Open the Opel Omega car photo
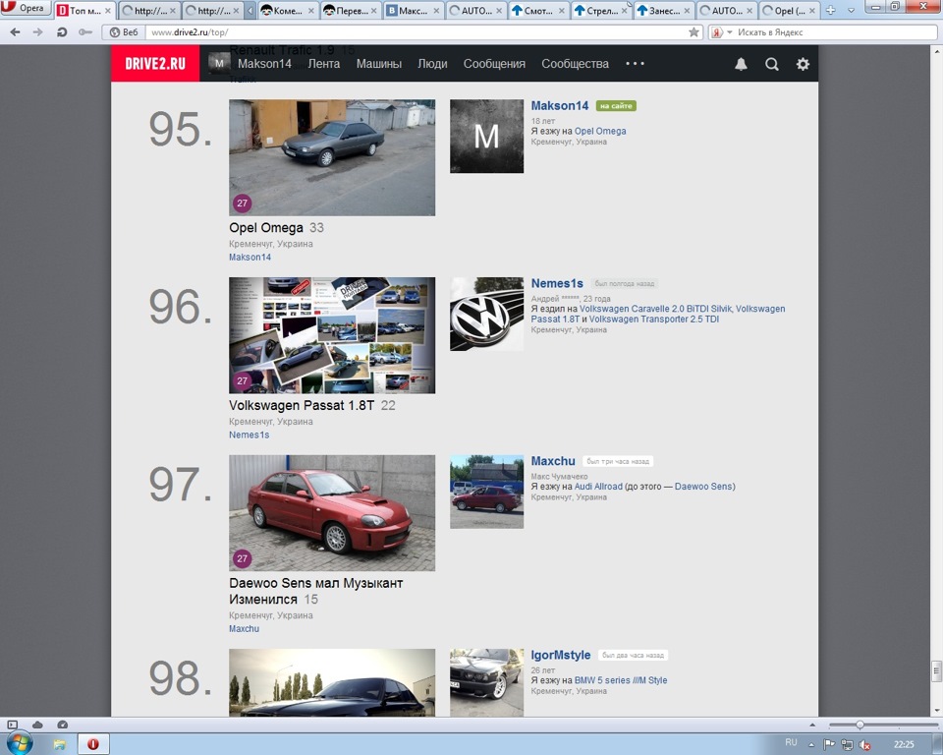943x755 pixels. tap(332, 157)
